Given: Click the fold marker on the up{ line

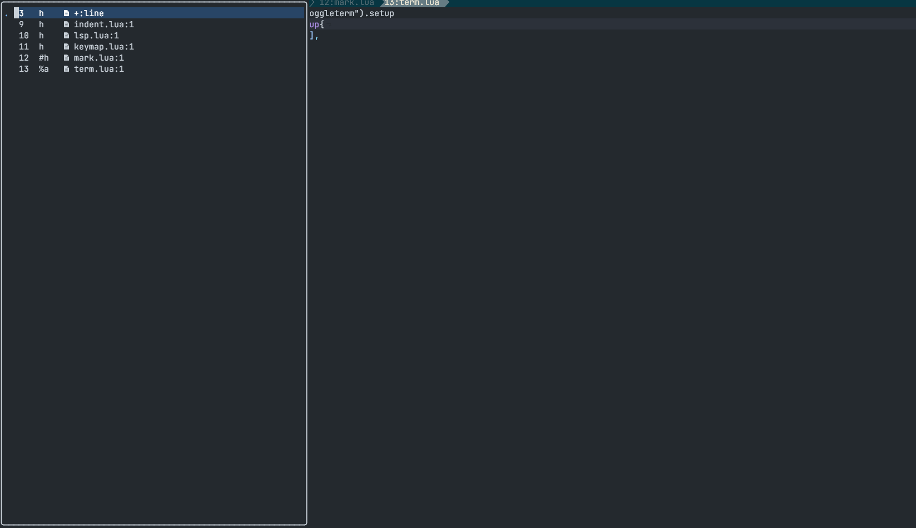Looking at the screenshot, I should click(327, 24).
